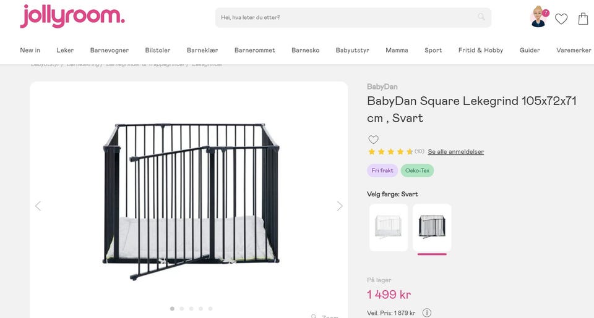Open the user account avatar
Viewport: 594px width, 318px height.
pos(538,17)
